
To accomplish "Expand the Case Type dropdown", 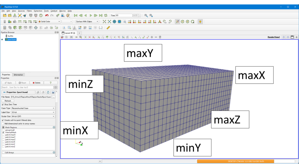I will (33, 108).
